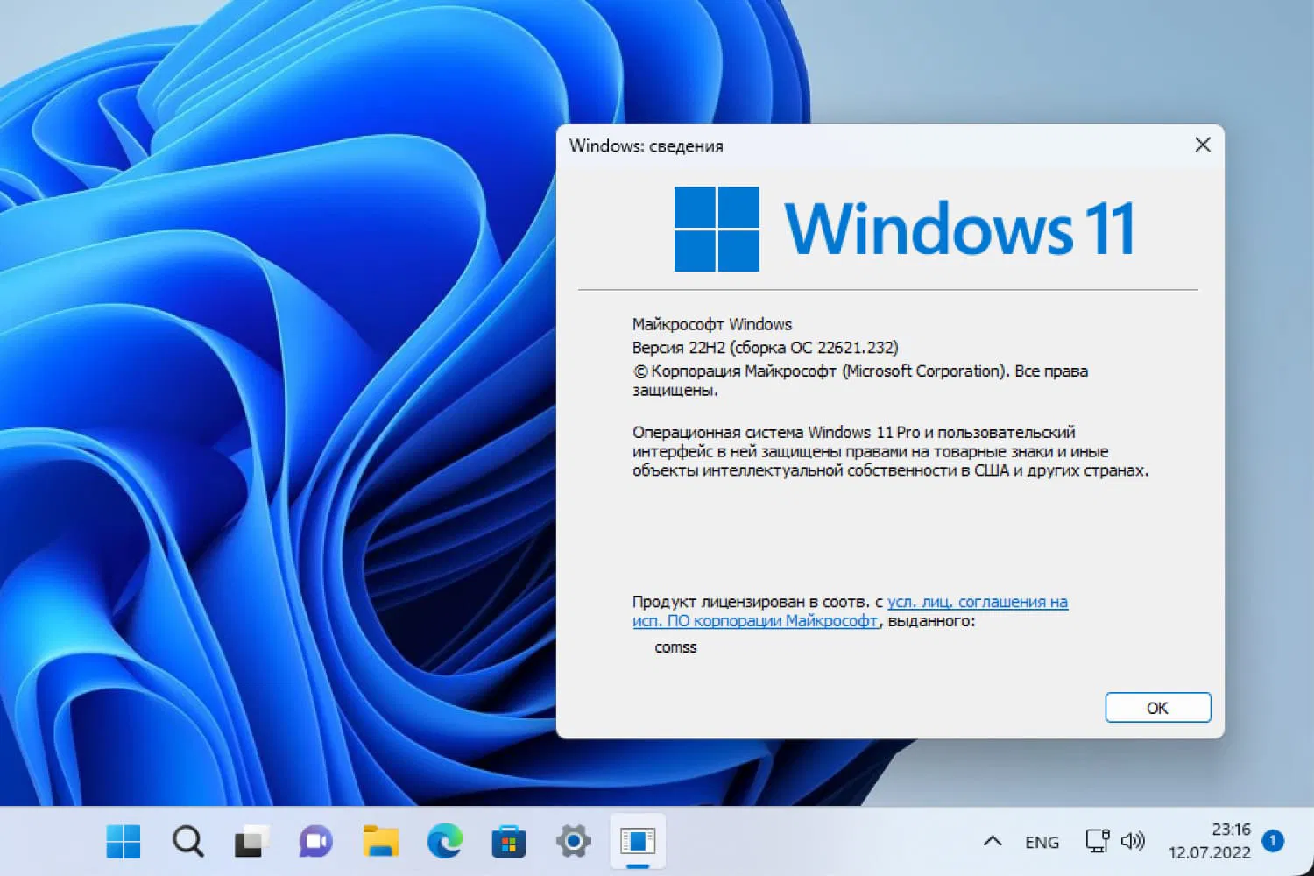Select the active About Windows taskbar icon

click(637, 841)
